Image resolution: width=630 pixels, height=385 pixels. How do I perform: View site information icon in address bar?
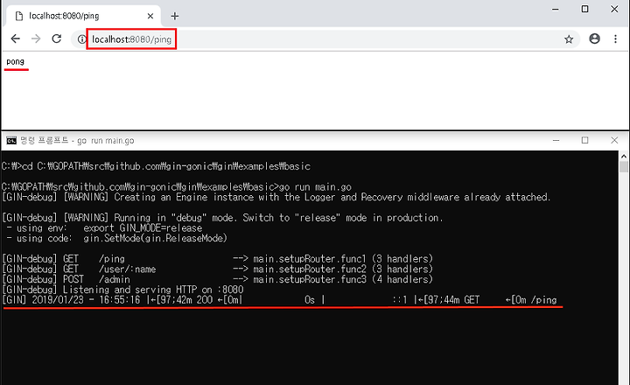pos(81,39)
